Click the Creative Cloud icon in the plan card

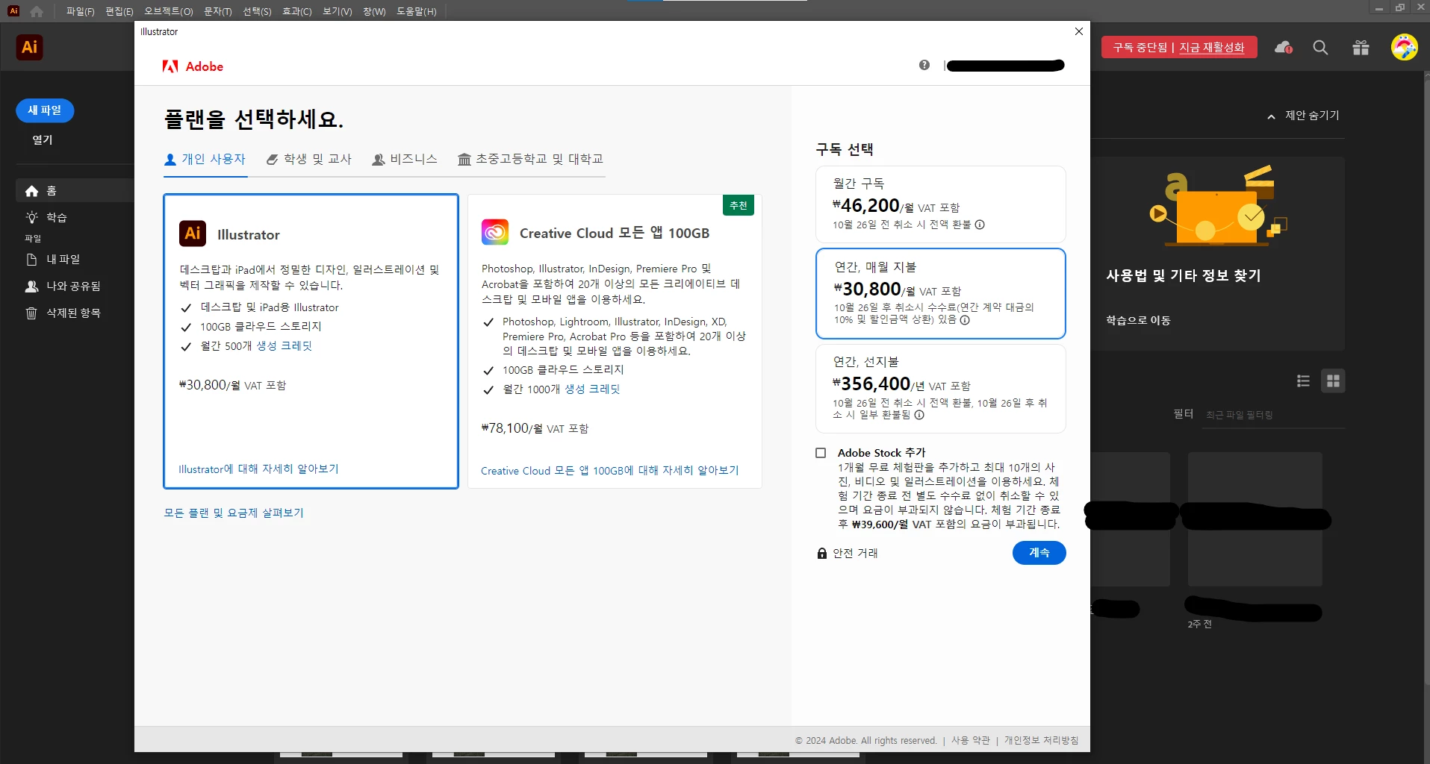tap(495, 233)
